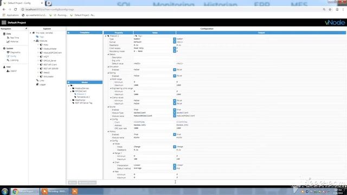Collapse the This node (remote) tree expander
Image resolution: width=347 pixels, height=195 pixels.
30,32
